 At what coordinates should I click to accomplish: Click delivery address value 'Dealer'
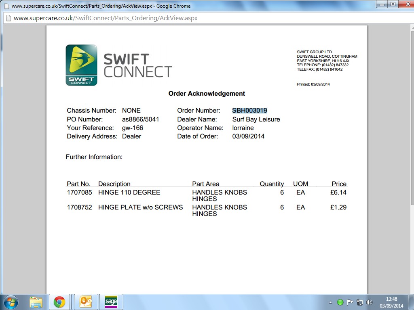(x=131, y=136)
